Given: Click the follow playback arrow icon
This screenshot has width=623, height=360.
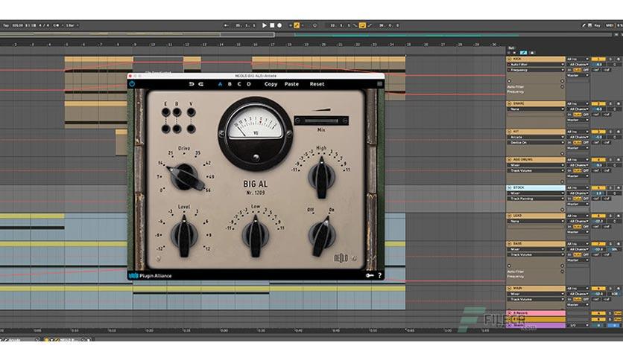Looking at the screenshot, I should 226,25.
